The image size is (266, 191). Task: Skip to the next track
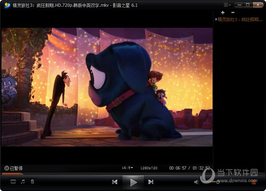151,182
